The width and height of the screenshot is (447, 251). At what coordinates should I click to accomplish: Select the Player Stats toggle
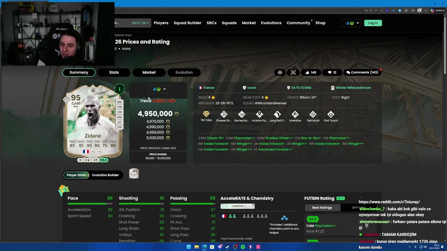click(x=76, y=175)
